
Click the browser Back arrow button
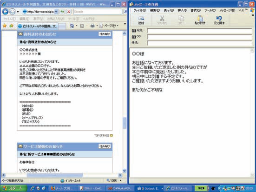(x=6, y=12)
